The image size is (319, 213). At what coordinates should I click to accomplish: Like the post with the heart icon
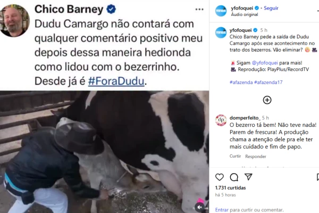coord(219,177)
